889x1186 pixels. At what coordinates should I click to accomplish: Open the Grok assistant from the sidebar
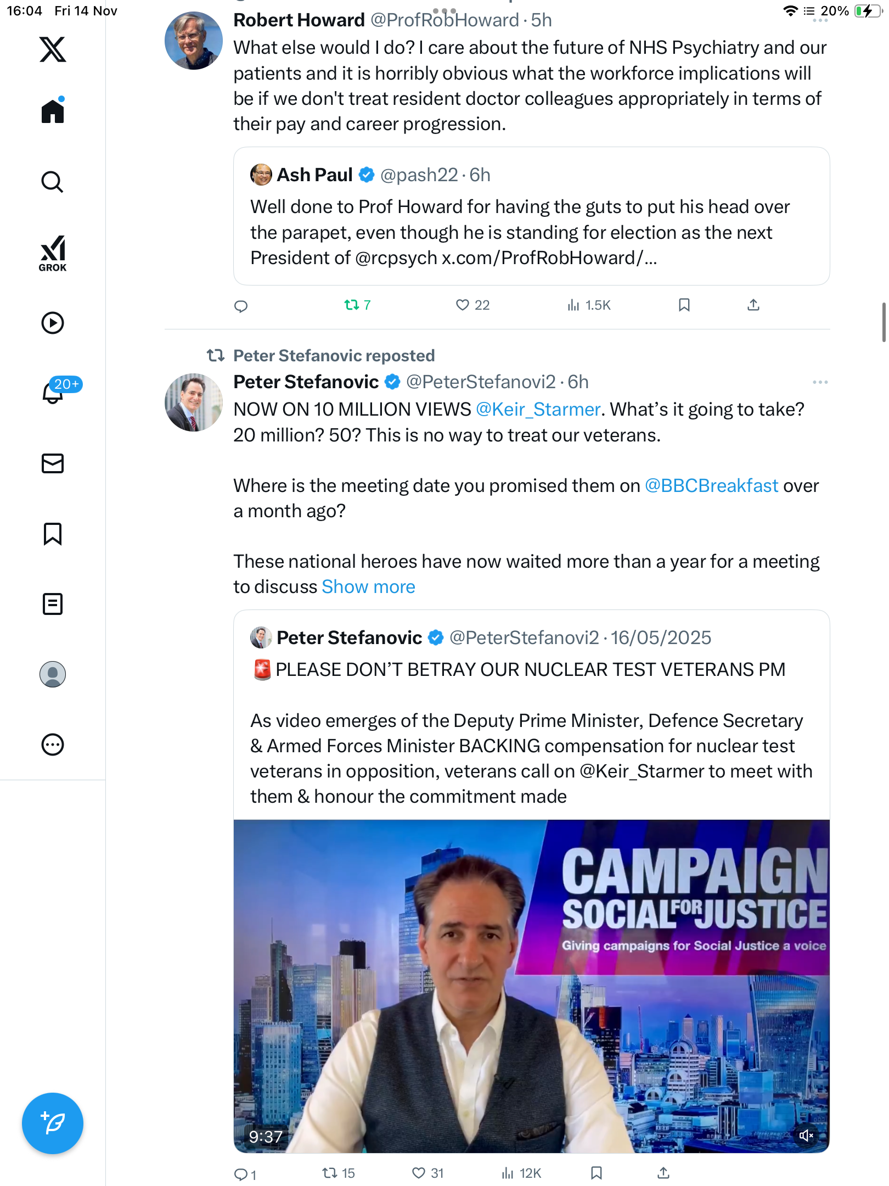pos(53,253)
